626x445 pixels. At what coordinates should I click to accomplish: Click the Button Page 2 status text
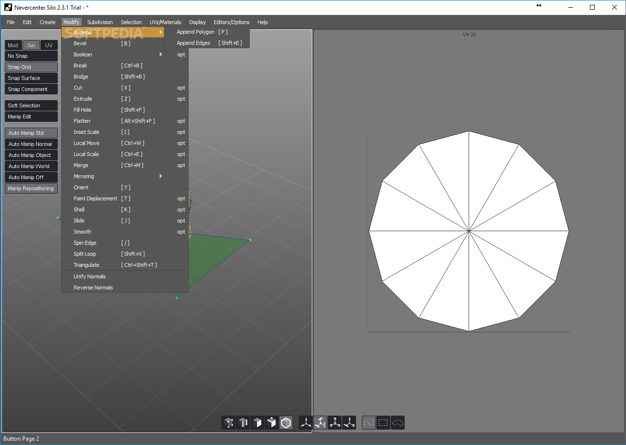(x=21, y=439)
